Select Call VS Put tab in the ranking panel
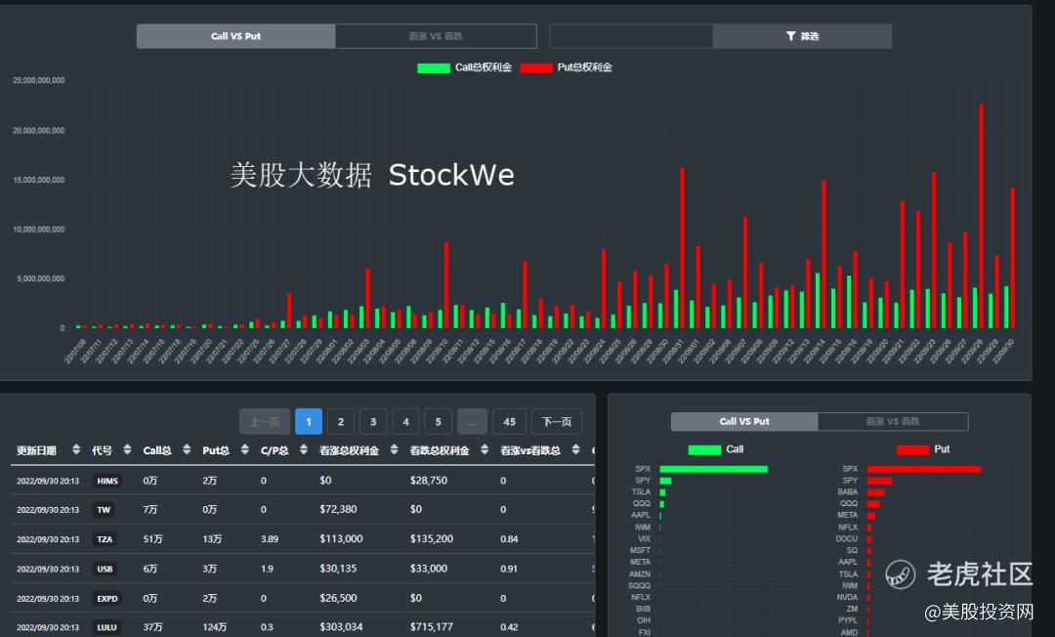This screenshot has height=637, width=1055. point(744,422)
